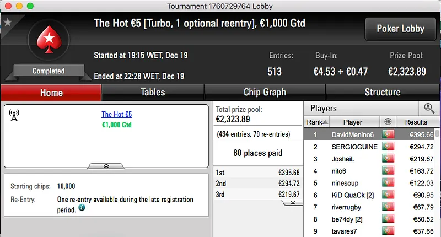Screen dimensions: 441x237
Task: Expand the prize payouts list
Action: point(292,202)
